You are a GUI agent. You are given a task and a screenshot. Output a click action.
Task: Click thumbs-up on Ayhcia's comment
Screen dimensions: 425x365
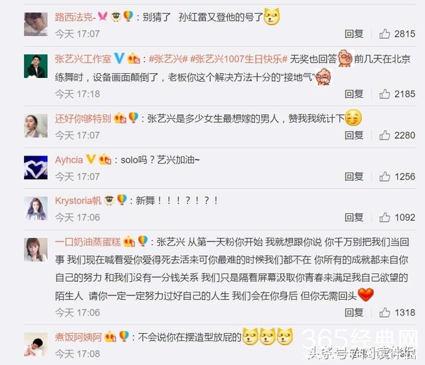pos(384,177)
